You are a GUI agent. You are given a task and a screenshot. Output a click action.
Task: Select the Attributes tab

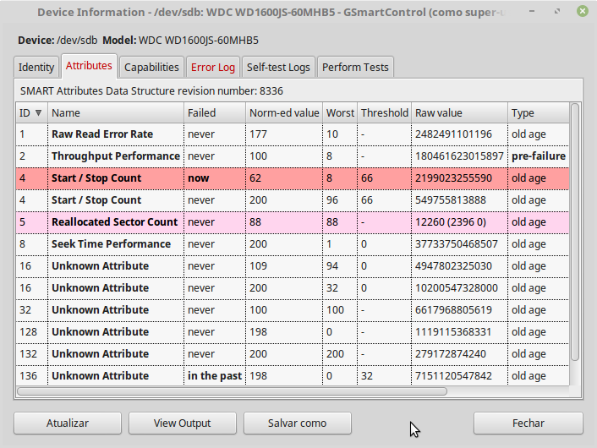[89, 66]
